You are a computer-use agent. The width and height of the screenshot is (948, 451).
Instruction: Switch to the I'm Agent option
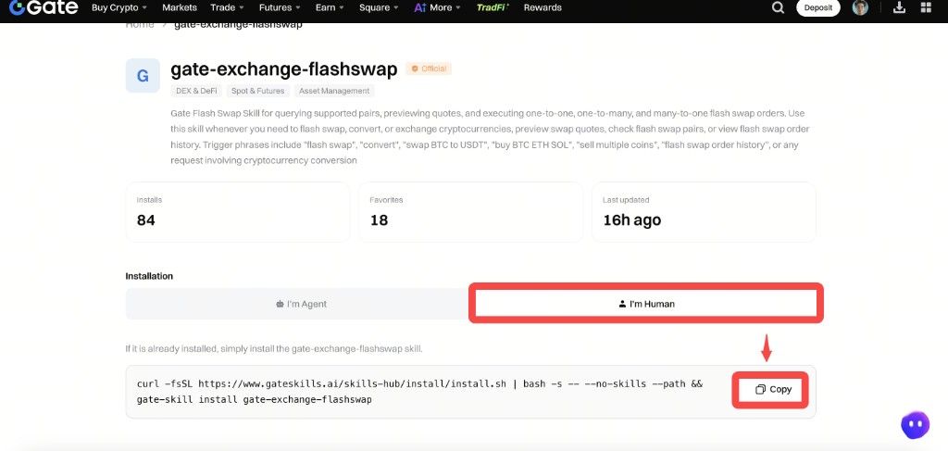[x=301, y=304]
